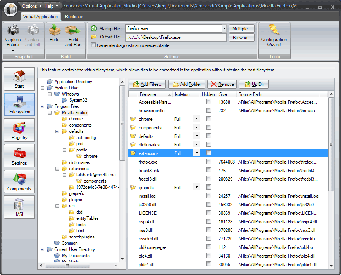341x275 pixels.
Task: Click the greprefs folder icon in the file list
Action: coord(133,187)
